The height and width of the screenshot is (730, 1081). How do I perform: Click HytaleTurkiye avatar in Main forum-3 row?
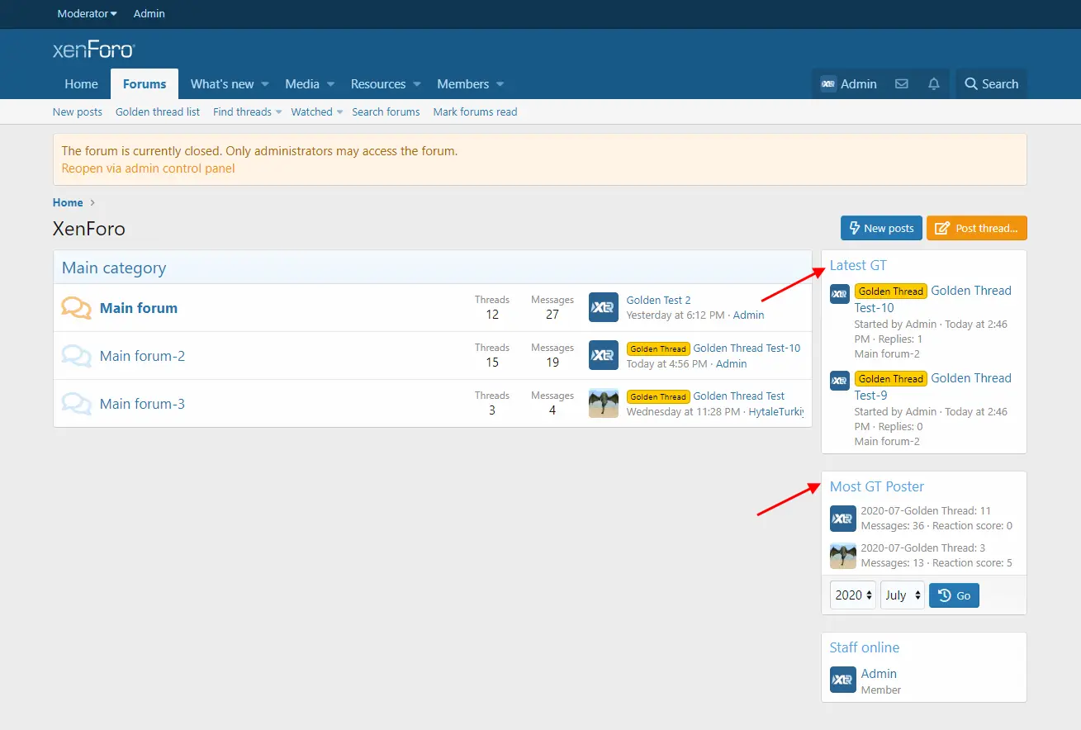(x=604, y=403)
